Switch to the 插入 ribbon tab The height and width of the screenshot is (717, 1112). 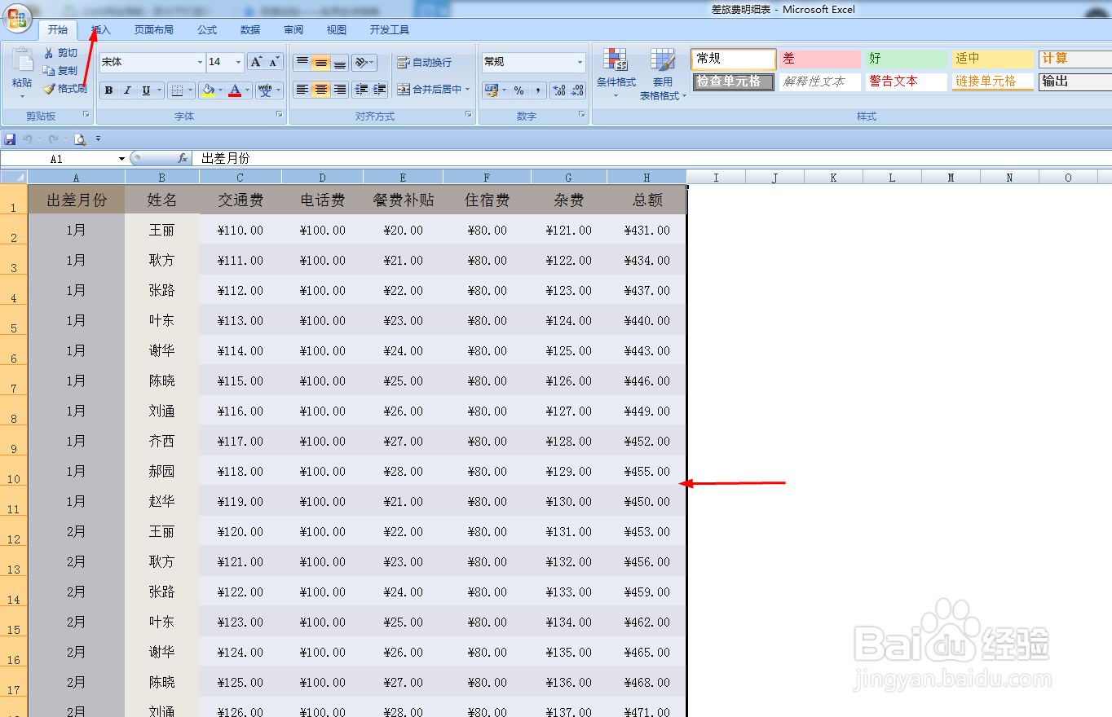(99, 29)
